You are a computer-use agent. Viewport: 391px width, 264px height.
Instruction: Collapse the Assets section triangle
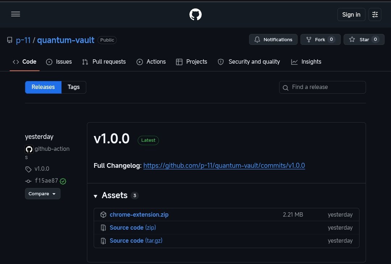(x=96, y=196)
